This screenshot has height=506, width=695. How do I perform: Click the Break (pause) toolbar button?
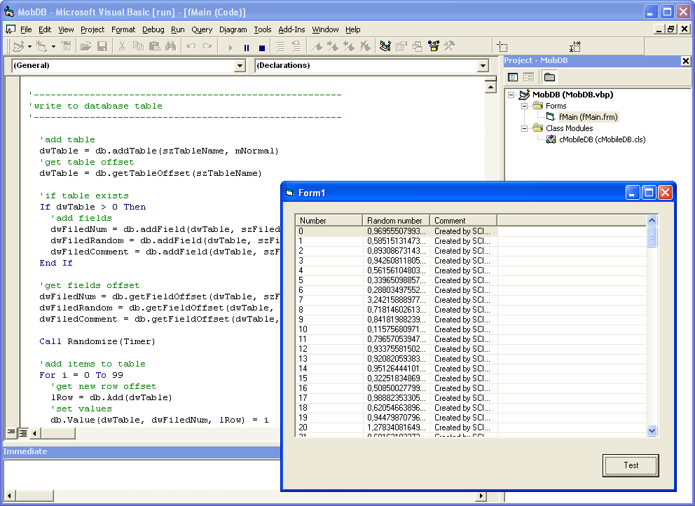pyautogui.click(x=246, y=47)
